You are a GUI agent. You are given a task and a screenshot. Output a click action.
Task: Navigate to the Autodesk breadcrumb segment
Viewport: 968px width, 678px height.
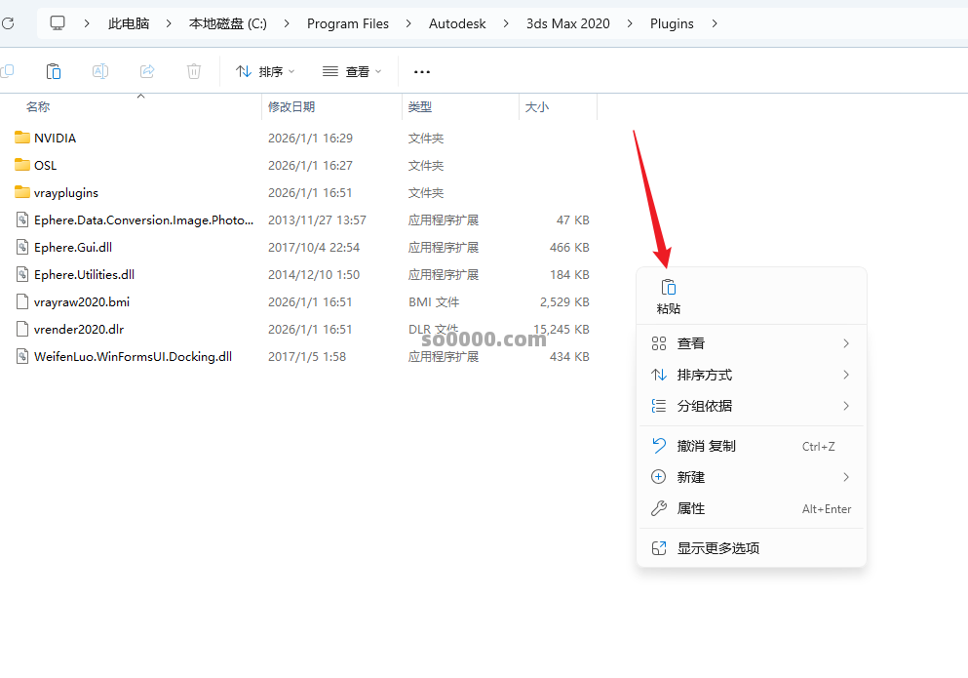coord(456,23)
